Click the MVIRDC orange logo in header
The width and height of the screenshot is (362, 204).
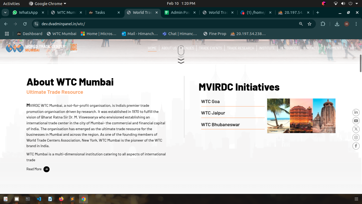click(74, 48)
